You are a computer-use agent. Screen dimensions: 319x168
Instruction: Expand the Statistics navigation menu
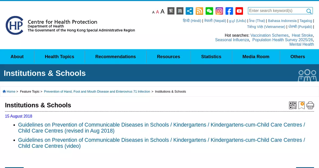tap(211, 57)
